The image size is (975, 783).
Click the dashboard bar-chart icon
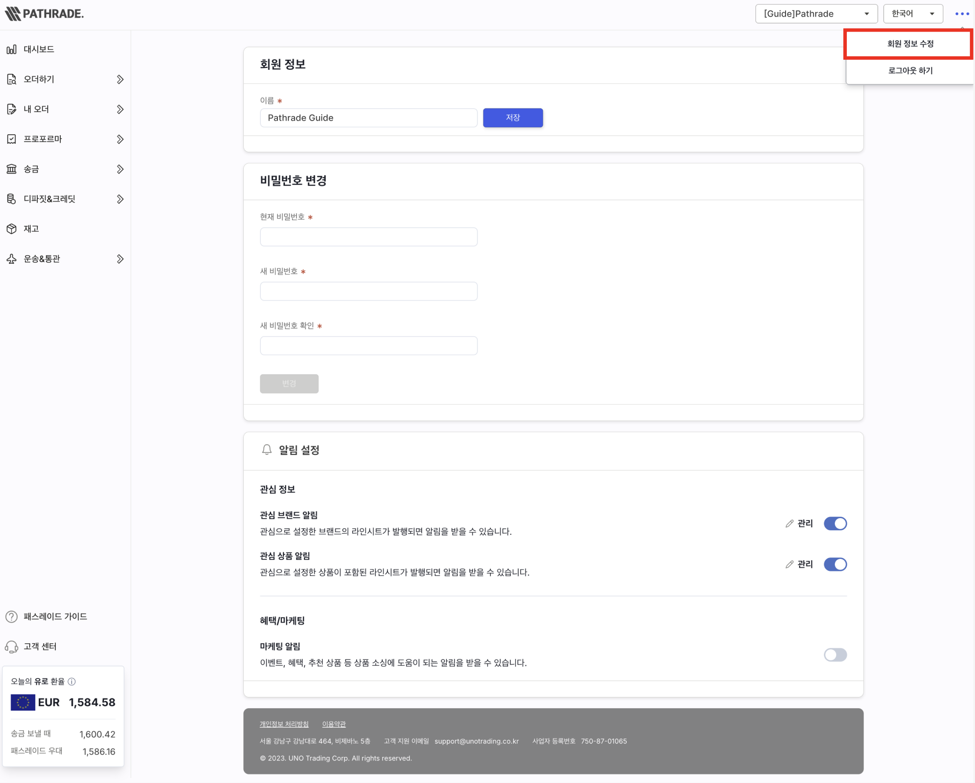pos(12,49)
